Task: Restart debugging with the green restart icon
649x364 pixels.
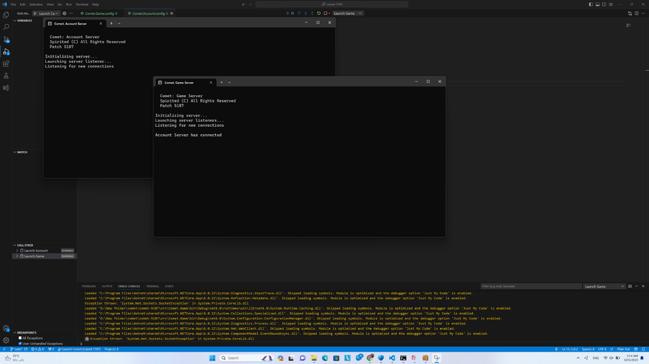Action: tap(319, 13)
